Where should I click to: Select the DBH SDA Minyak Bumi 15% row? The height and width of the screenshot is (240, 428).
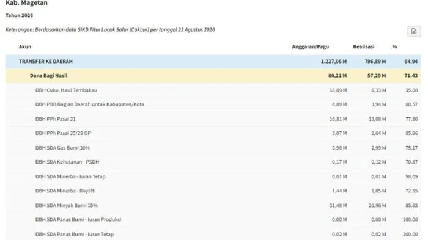point(213,205)
